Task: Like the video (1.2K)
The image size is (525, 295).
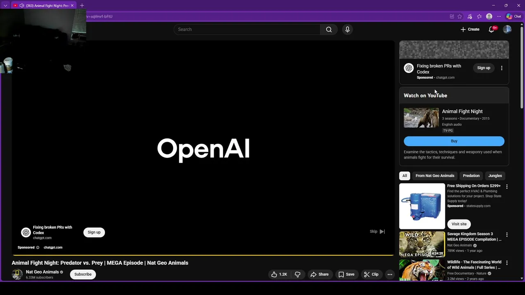Action: (x=279, y=275)
